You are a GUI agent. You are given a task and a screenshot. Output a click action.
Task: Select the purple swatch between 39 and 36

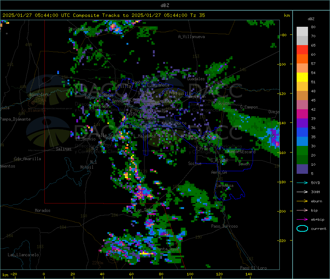[x=302, y=123]
